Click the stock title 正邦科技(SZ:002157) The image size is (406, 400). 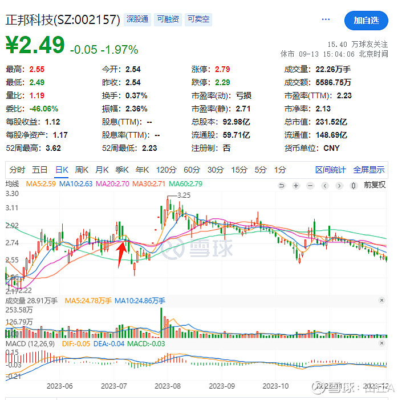[x=63, y=20]
